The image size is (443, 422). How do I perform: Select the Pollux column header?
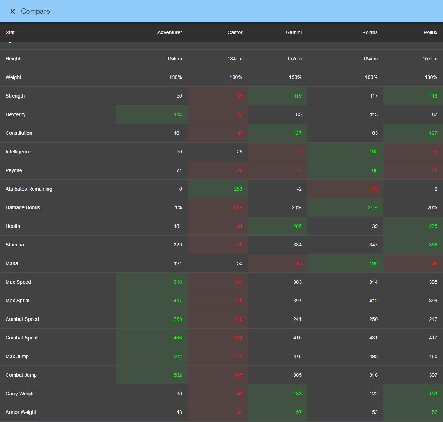(x=430, y=32)
